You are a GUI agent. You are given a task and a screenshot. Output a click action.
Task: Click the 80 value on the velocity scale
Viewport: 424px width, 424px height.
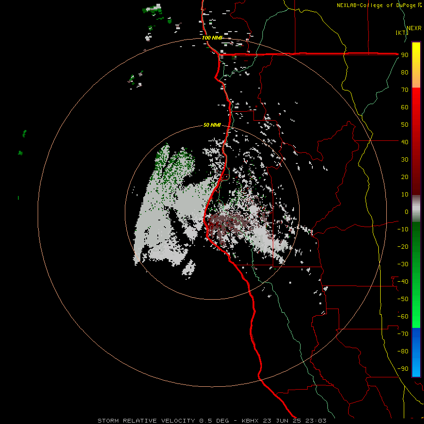click(x=405, y=73)
